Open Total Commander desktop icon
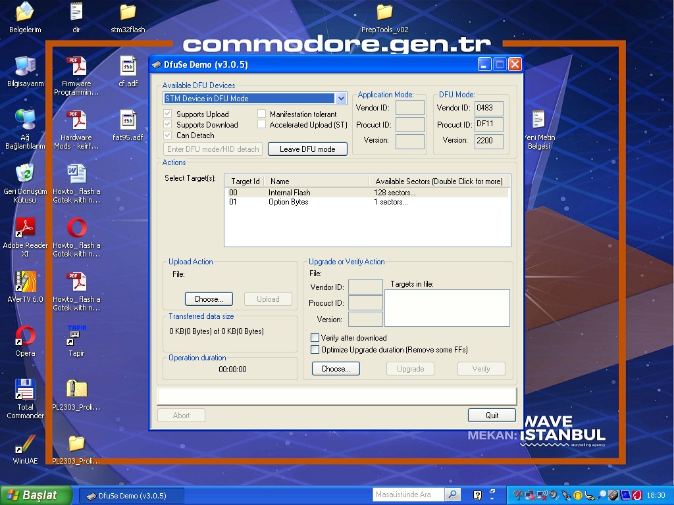Image resolution: width=674 pixels, height=505 pixels. tap(25, 391)
